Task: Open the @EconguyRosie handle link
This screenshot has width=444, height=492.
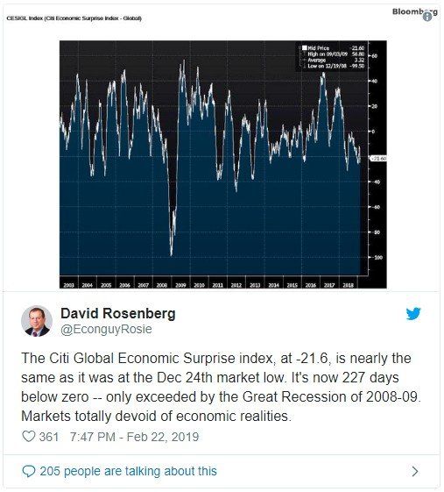Action: coord(106,329)
